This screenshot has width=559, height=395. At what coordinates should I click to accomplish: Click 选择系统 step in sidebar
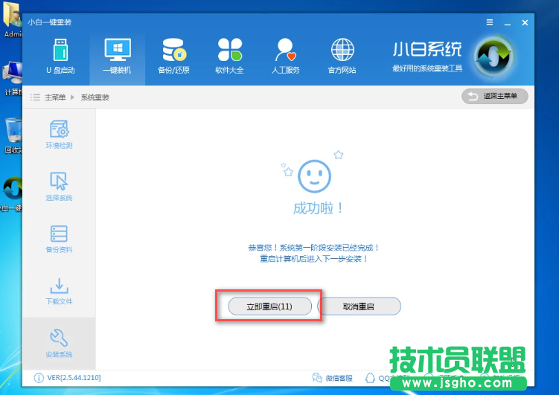tap(60, 187)
